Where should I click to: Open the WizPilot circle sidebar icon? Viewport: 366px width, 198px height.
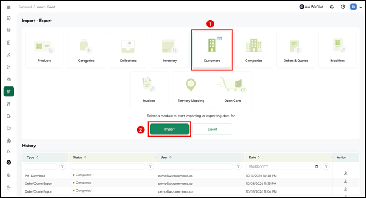(x=9, y=162)
